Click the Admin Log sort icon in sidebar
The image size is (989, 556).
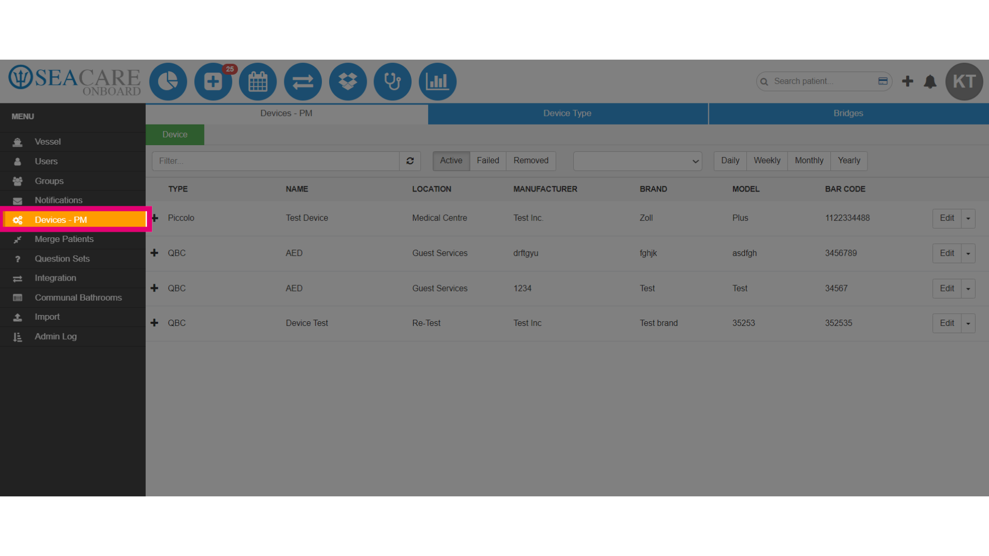coord(18,337)
